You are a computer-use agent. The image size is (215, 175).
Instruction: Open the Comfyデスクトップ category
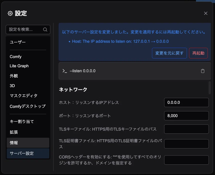(x=28, y=106)
